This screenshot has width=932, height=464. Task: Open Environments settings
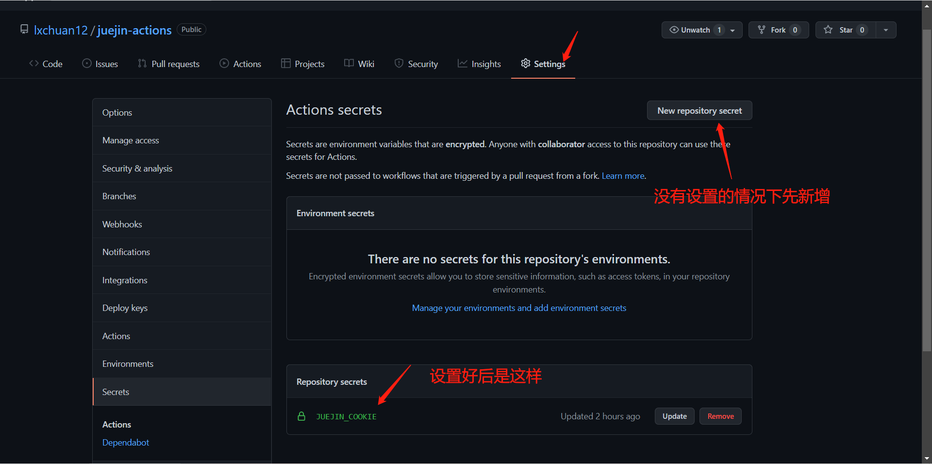click(182, 364)
